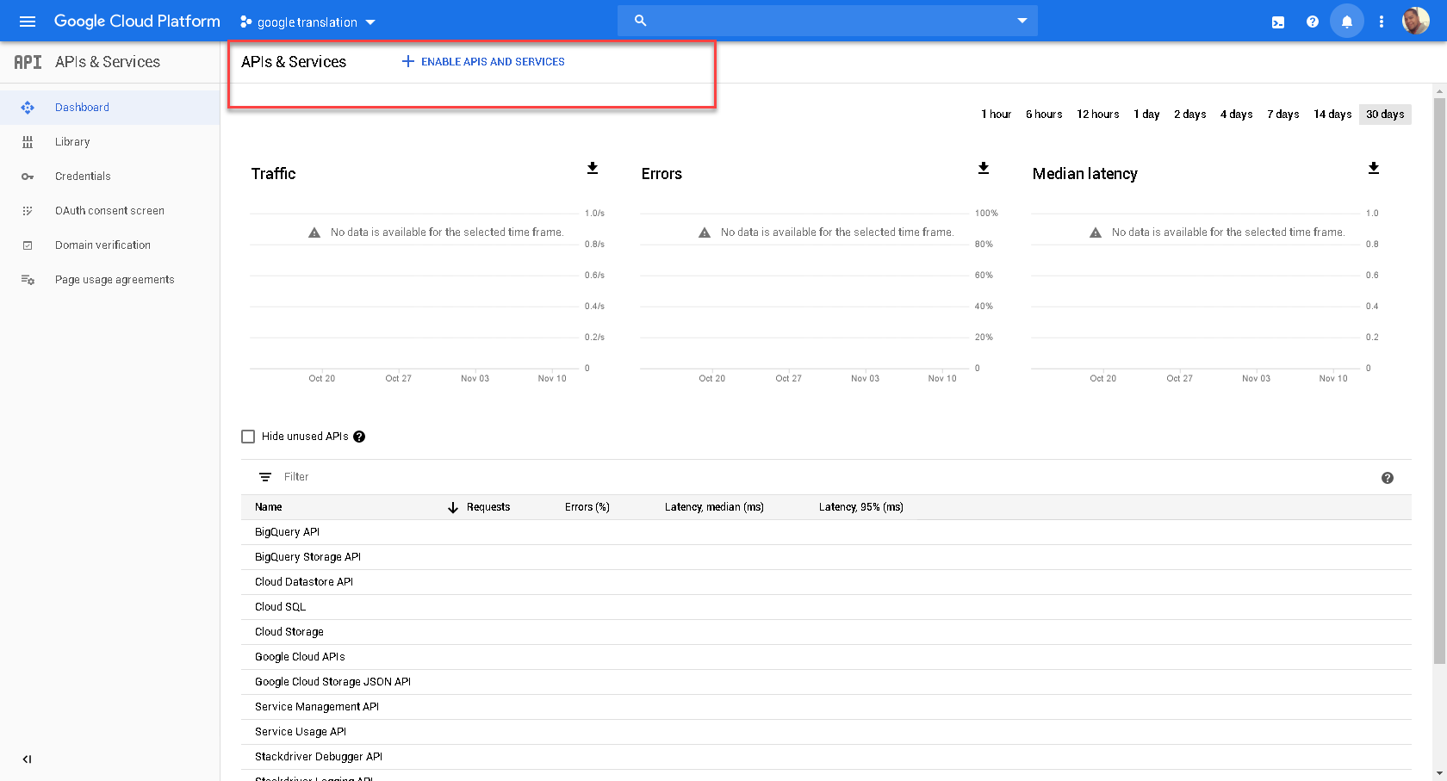
Task: Download the Errors chart data
Action: tap(984, 168)
